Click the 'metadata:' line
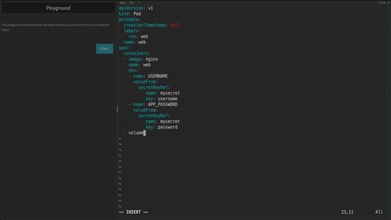The image size is (391, 220). point(130,20)
